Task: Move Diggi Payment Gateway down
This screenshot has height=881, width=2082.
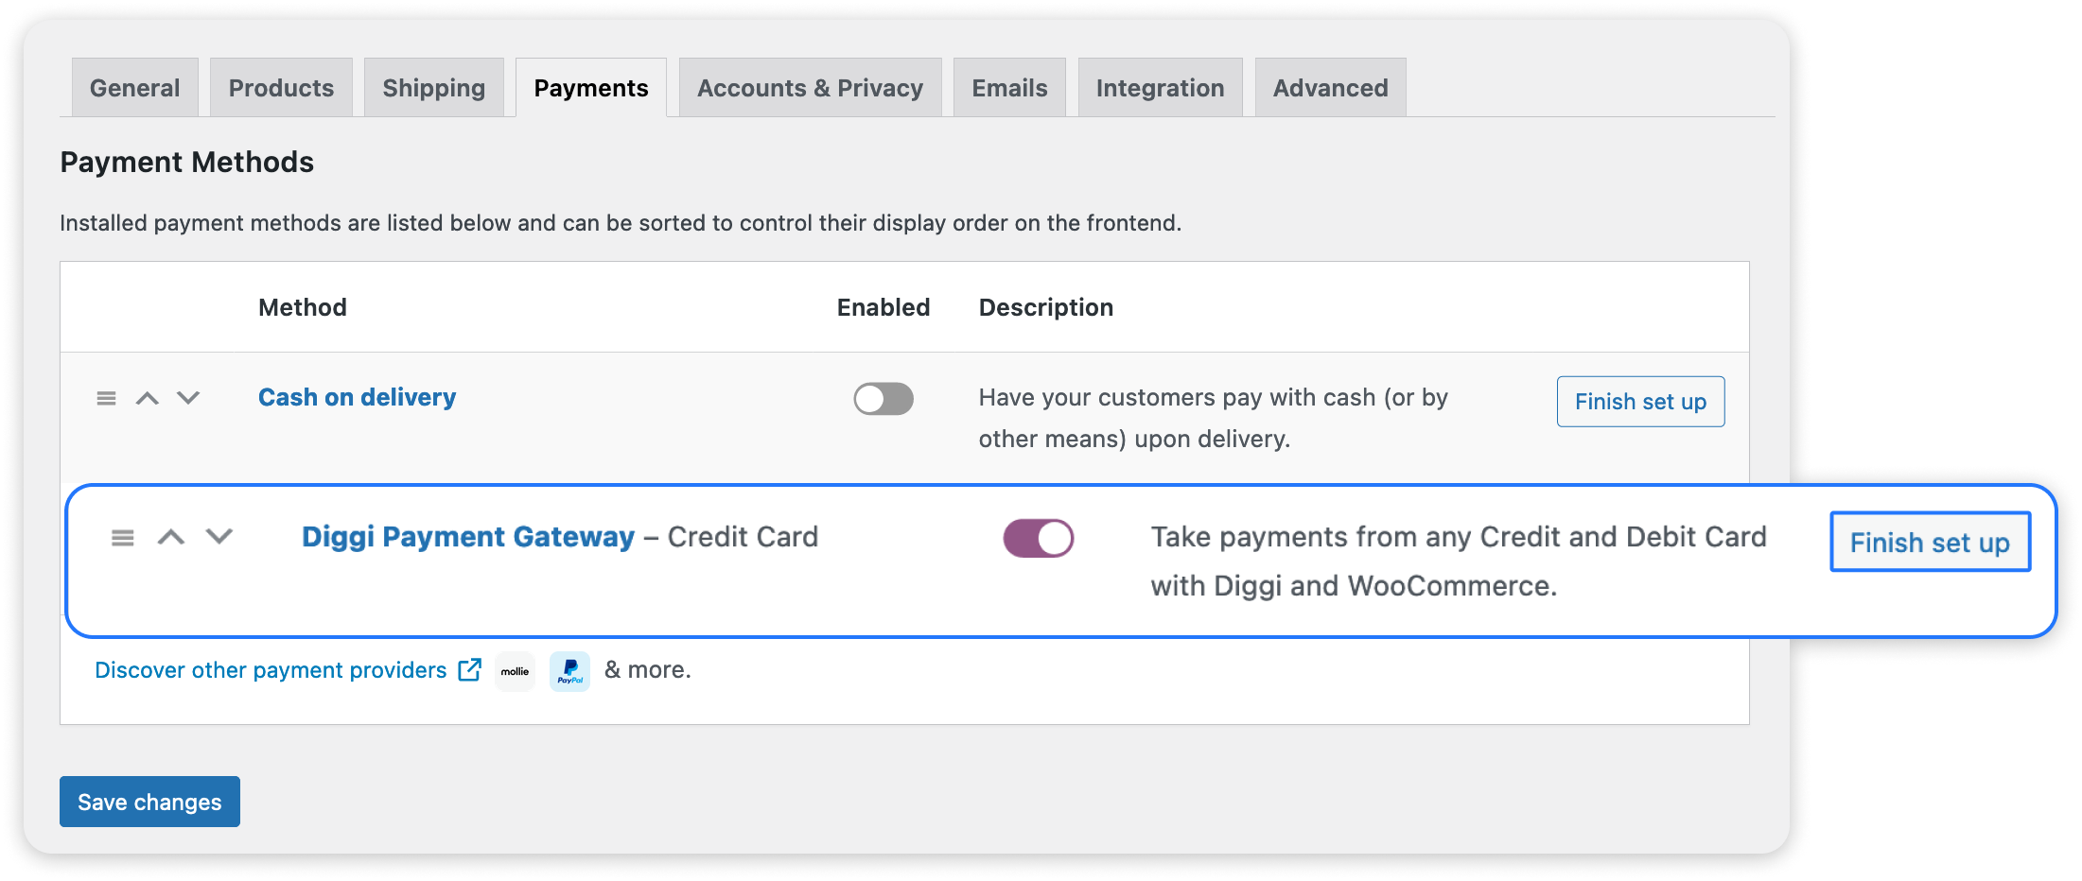Action: (219, 537)
